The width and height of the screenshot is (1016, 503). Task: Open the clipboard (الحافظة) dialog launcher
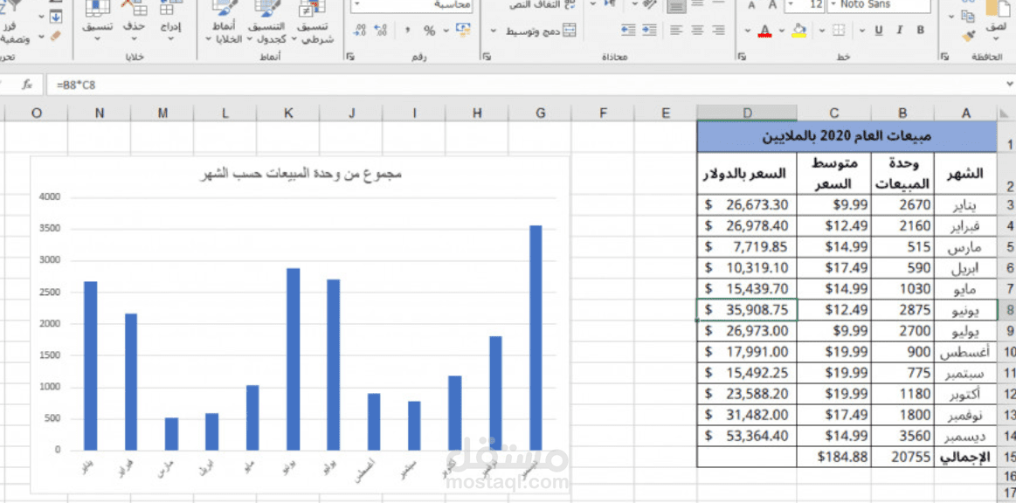944,57
